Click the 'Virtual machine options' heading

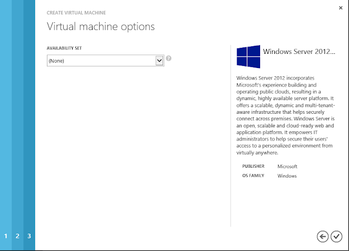point(100,27)
